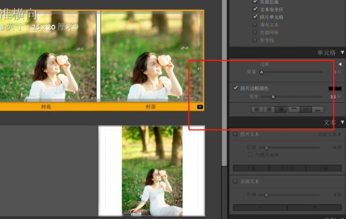The height and width of the screenshot is (219, 346).
Task: Align cell text to bottom
Action: pyautogui.click(x=318, y=109)
